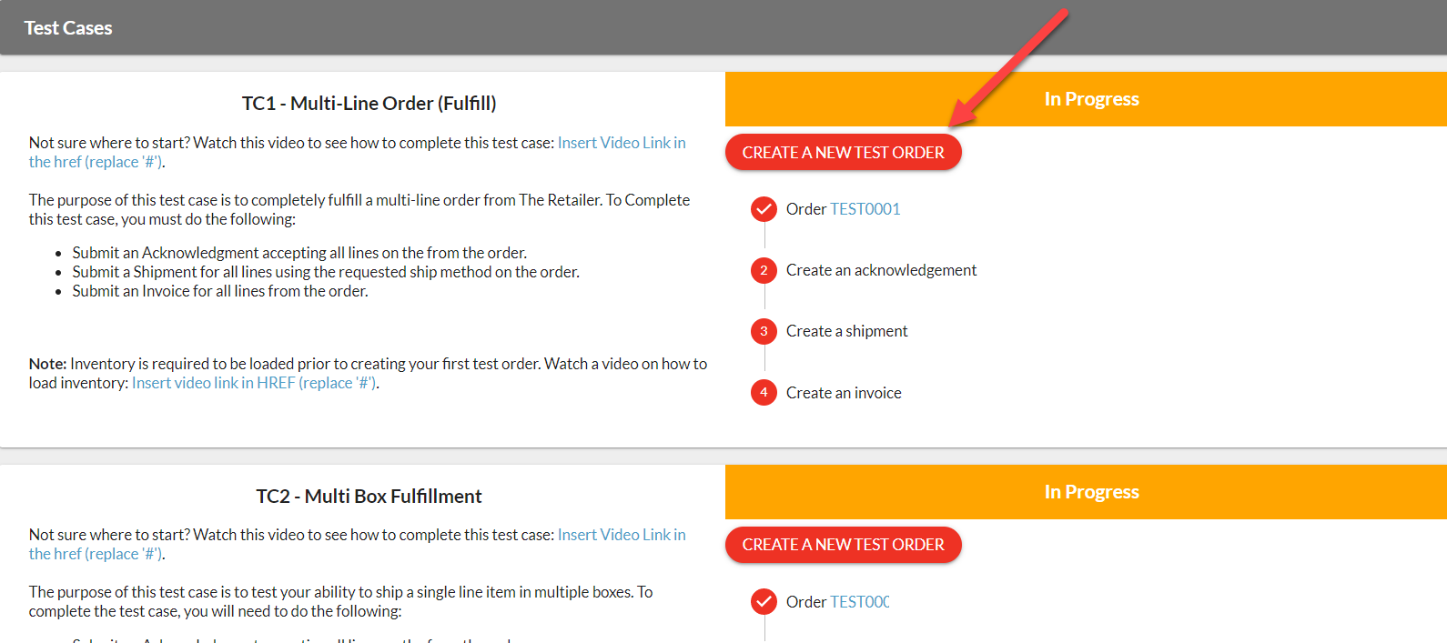Open the order link in TC2 steps
Viewport: 1447px width, 643px height.
[859, 602]
